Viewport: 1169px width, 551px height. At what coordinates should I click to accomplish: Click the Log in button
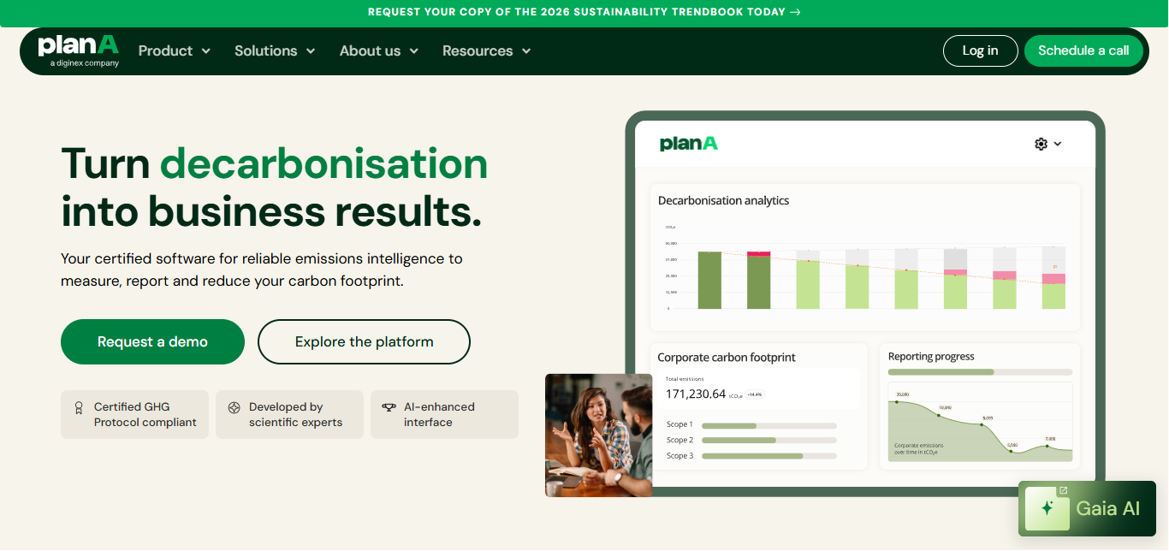(981, 50)
